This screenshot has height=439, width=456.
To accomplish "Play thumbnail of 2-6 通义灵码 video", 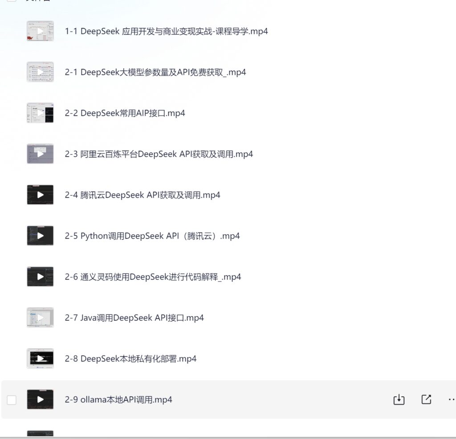I will coord(40,276).
